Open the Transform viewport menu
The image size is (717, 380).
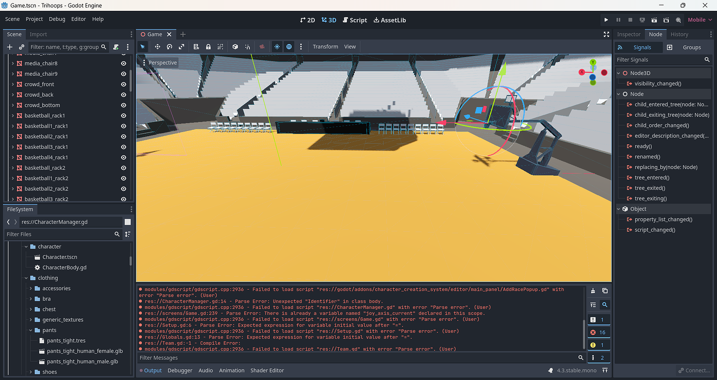pos(325,47)
